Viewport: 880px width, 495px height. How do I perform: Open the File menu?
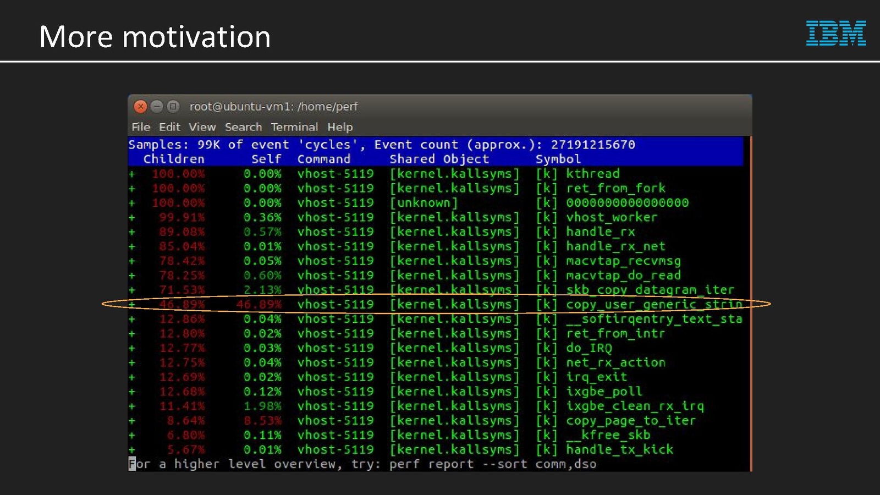point(141,127)
